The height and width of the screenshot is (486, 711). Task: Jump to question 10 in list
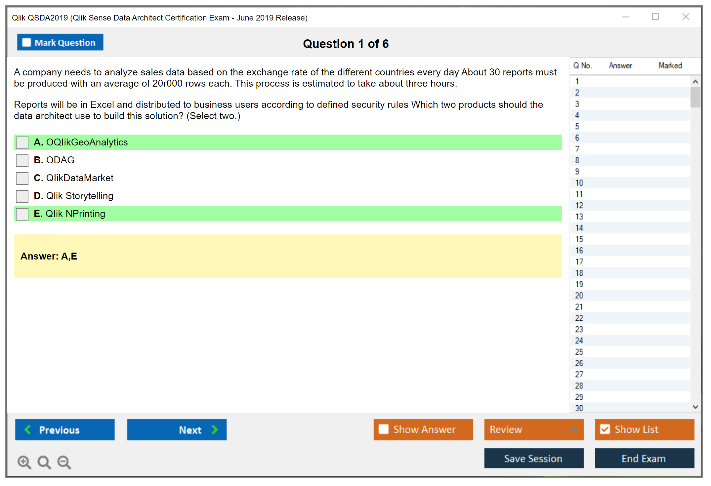[579, 183]
